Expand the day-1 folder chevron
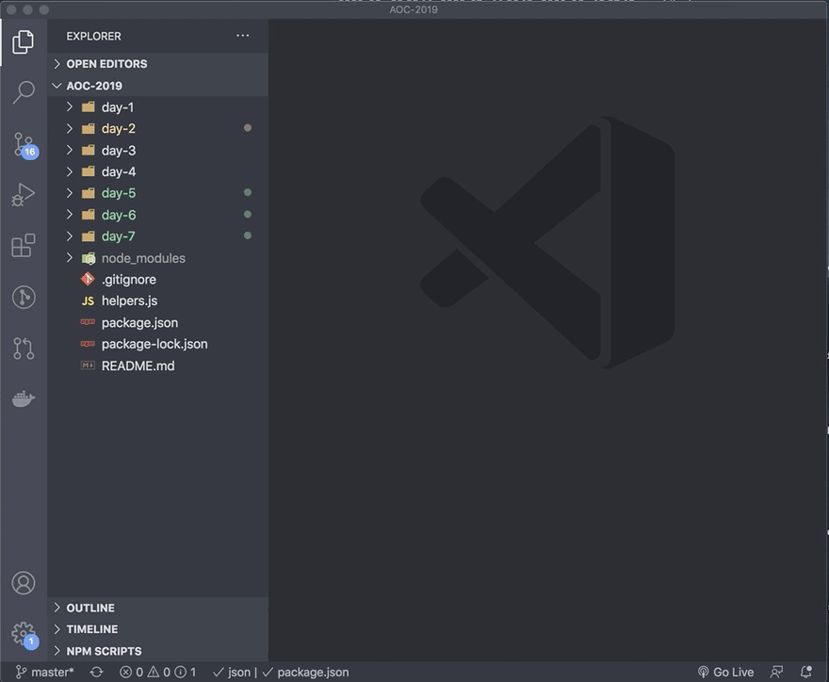Viewport: 829px width, 682px height. pos(70,106)
